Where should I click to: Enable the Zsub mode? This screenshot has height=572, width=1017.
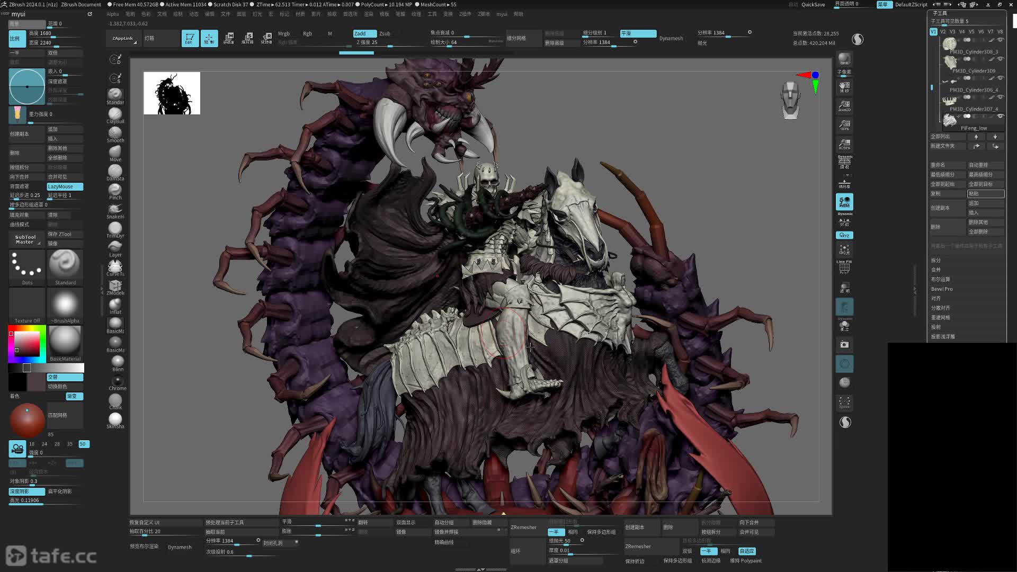(x=385, y=33)
